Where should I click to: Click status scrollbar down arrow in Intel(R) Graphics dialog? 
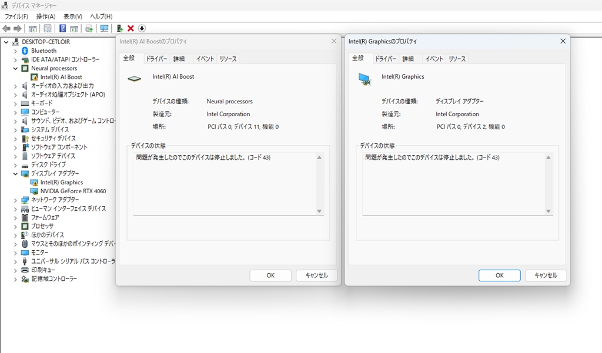pyautogui.click(x=549, y=211)
